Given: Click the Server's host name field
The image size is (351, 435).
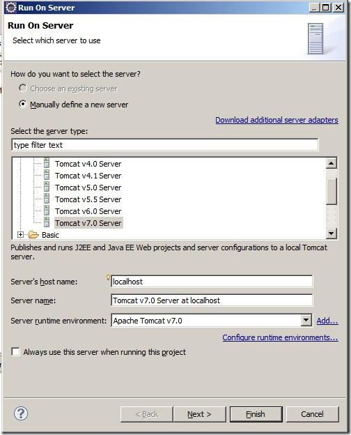Looking at the screenshot, I should [x=212, y=282].
